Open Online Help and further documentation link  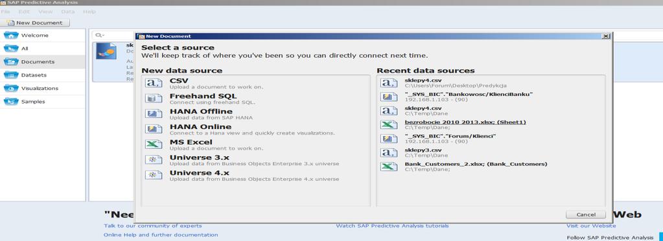tap(161, 235)
